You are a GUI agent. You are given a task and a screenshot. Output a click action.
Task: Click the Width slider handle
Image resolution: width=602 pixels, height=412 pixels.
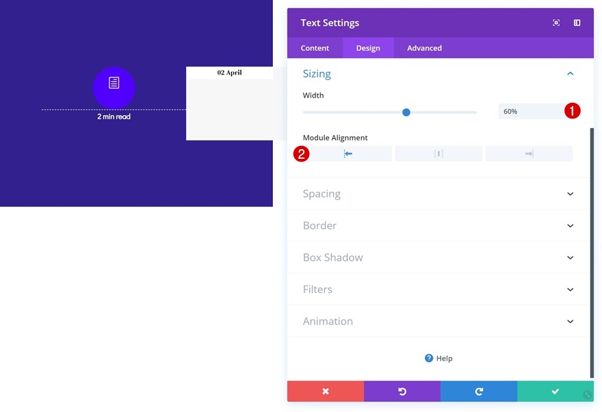[x=406, y=112]
